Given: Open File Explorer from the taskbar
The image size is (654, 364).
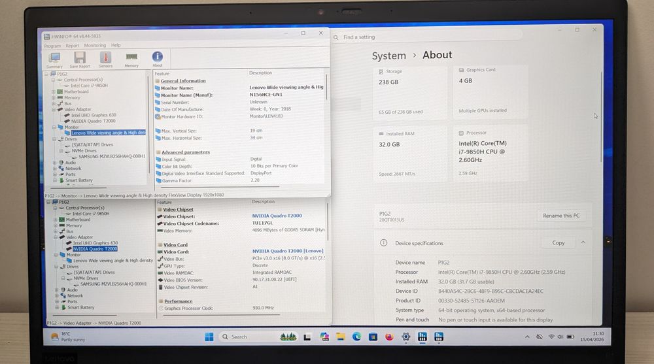Looking at the screenshot, I should click(x=340, y=337).
